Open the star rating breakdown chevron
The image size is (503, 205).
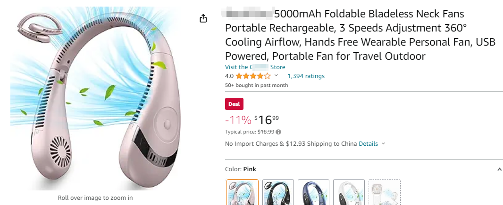[x=277, y=76]
